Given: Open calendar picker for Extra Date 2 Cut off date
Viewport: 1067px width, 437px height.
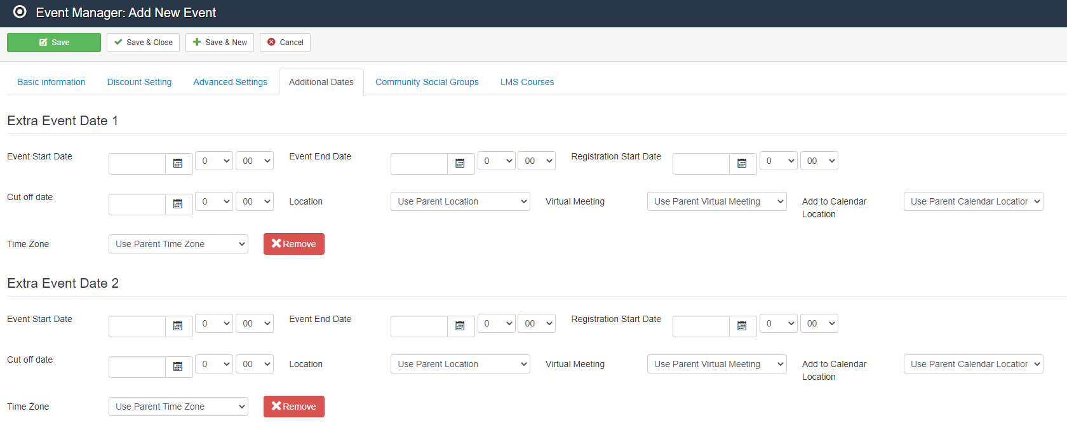Looking at the screenshot, I should coord(178,366).
